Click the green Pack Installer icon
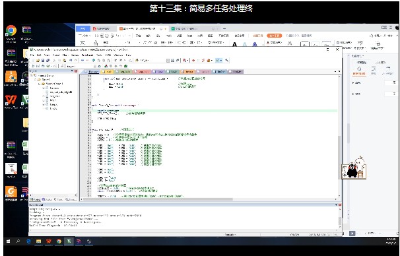400x256 pixels. point(125,66)
